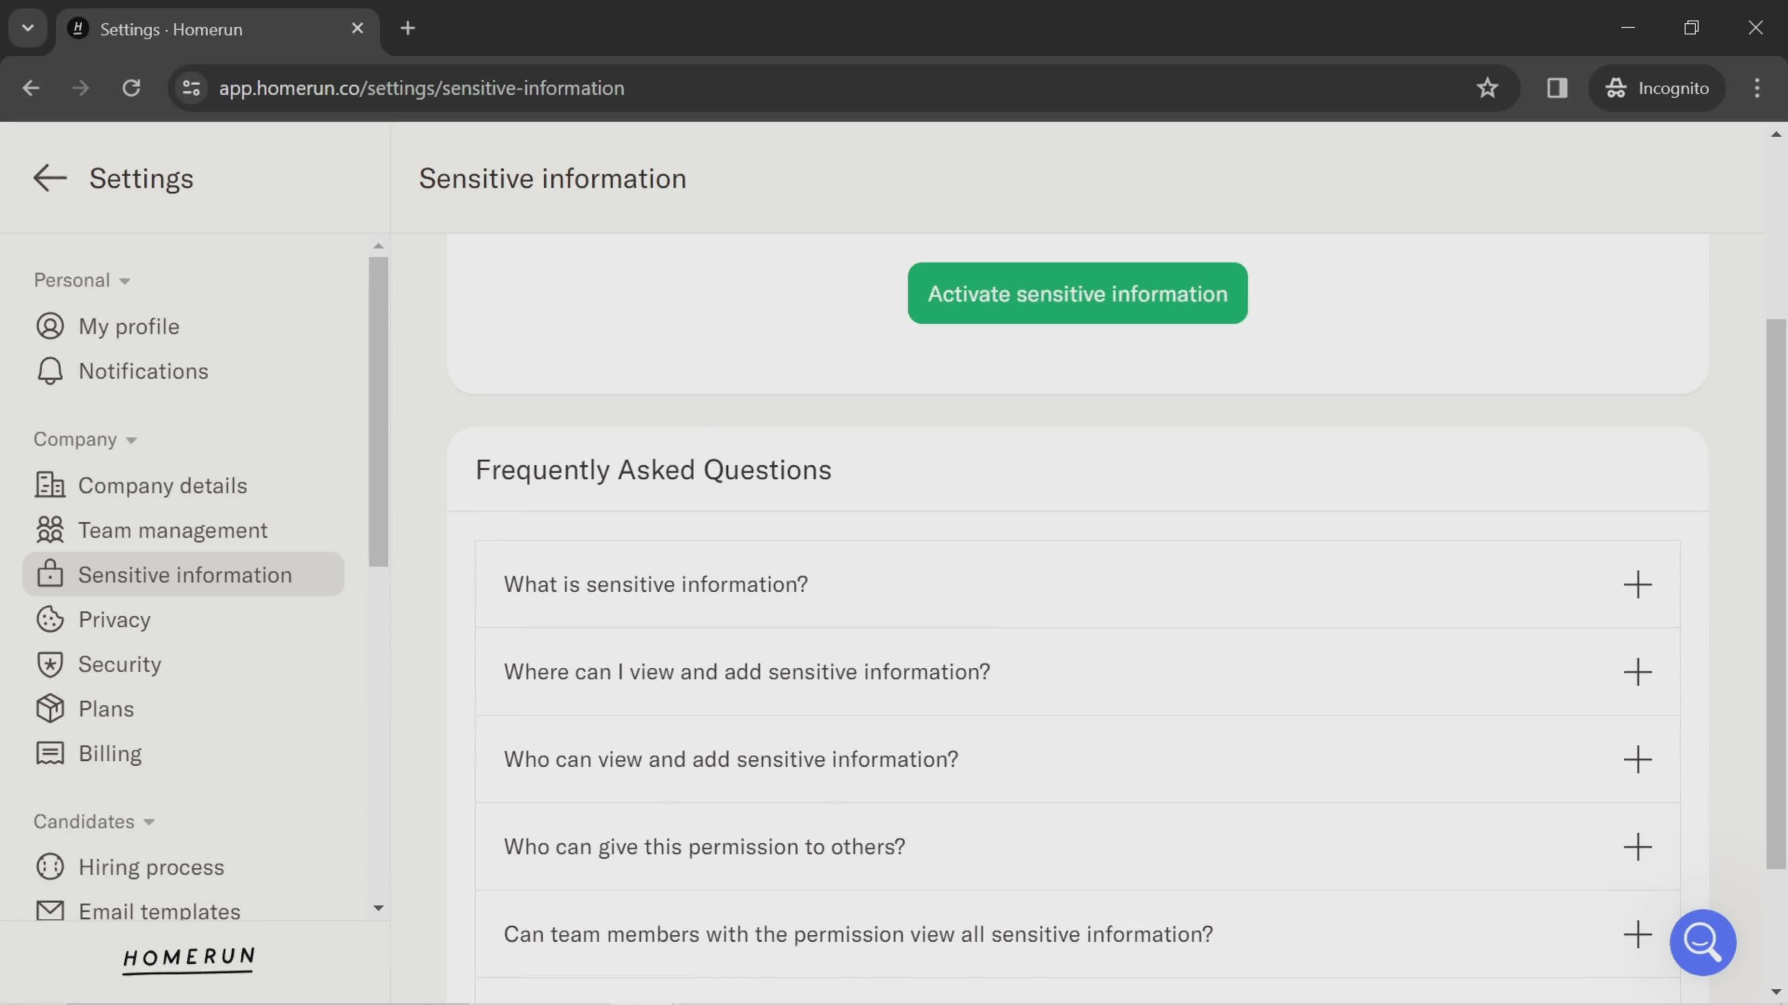The height and width of the screenshot is (1005, 1788).
Task: Go back in browser history
Action: tap(31, 88)
